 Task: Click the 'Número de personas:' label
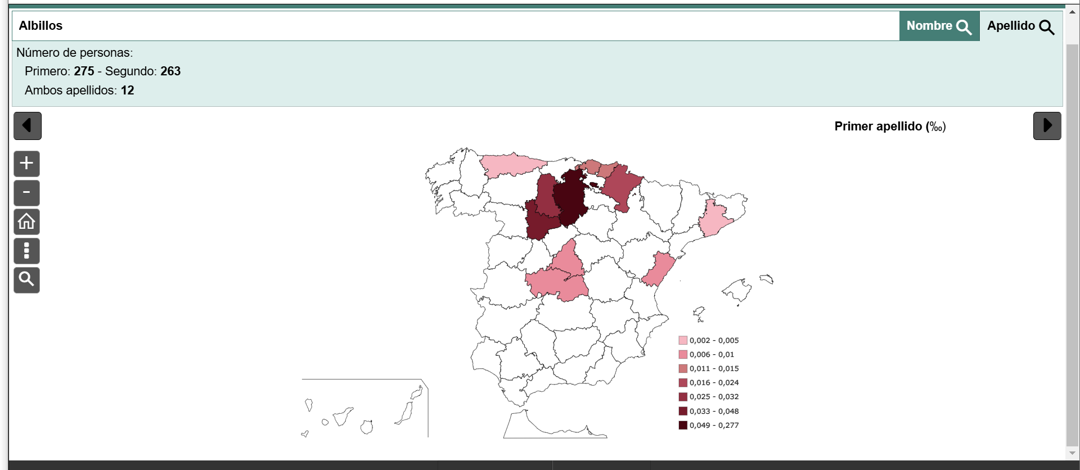point(75,53)
